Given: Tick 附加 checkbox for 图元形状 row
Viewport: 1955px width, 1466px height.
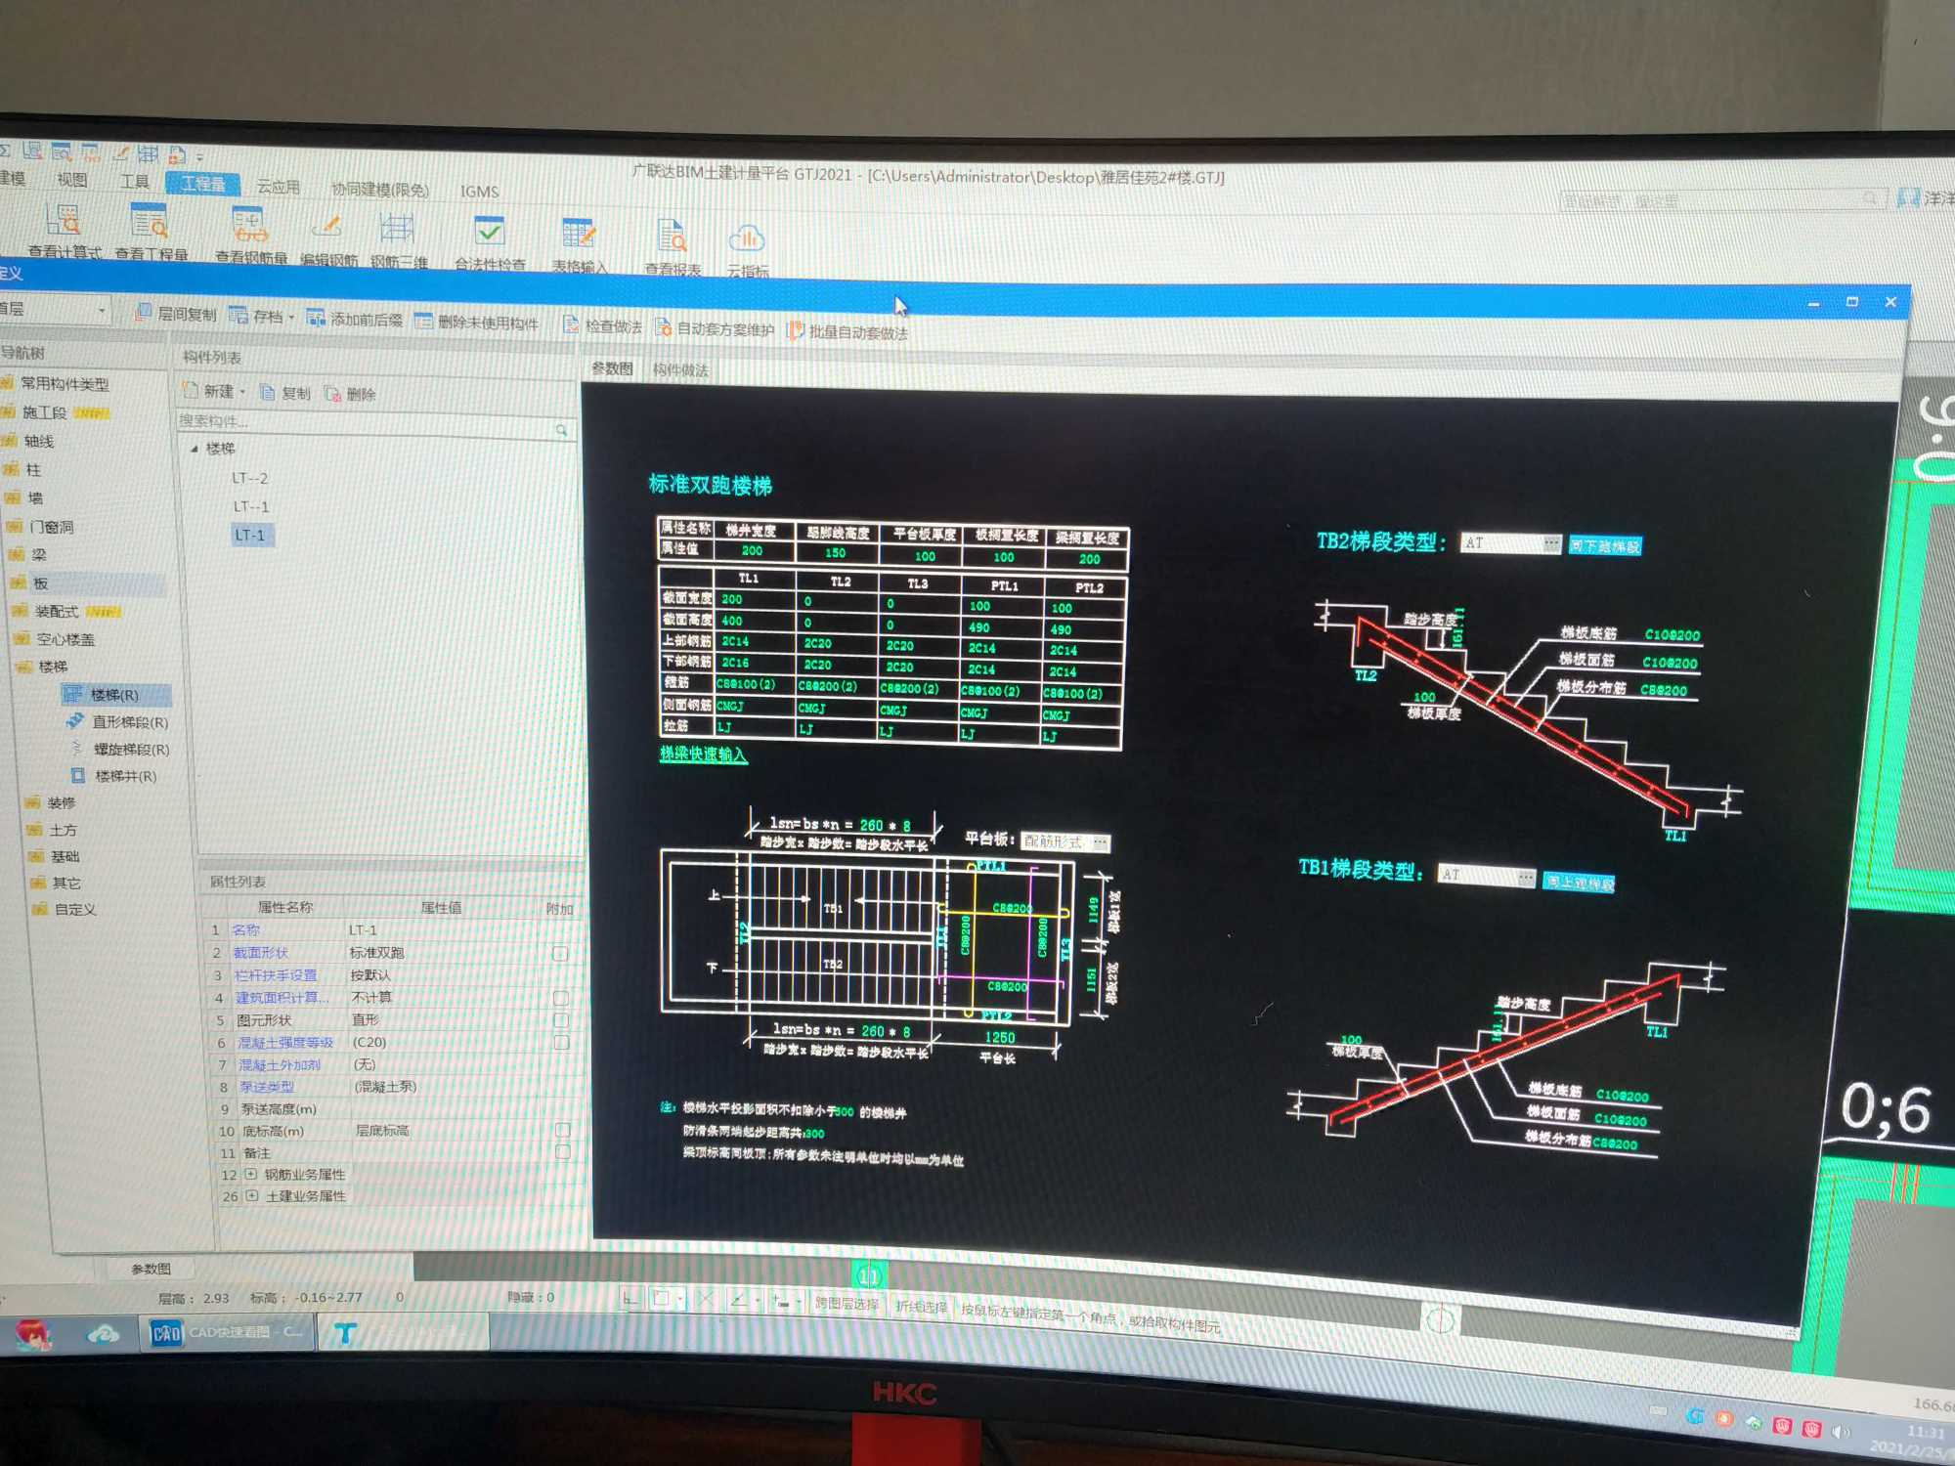Looking at the screenshot, I should pyautogui.click(x=561, y=1020).
